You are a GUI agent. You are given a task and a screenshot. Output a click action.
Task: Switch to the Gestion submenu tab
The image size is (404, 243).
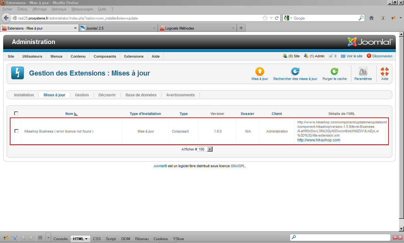(x=82, y=95)
